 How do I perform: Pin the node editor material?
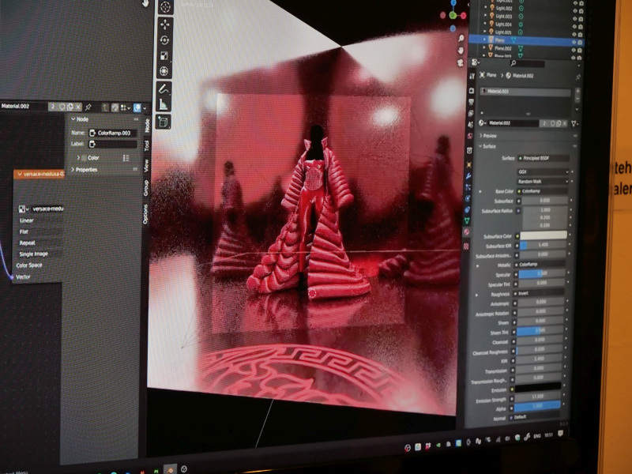[88, 107]
